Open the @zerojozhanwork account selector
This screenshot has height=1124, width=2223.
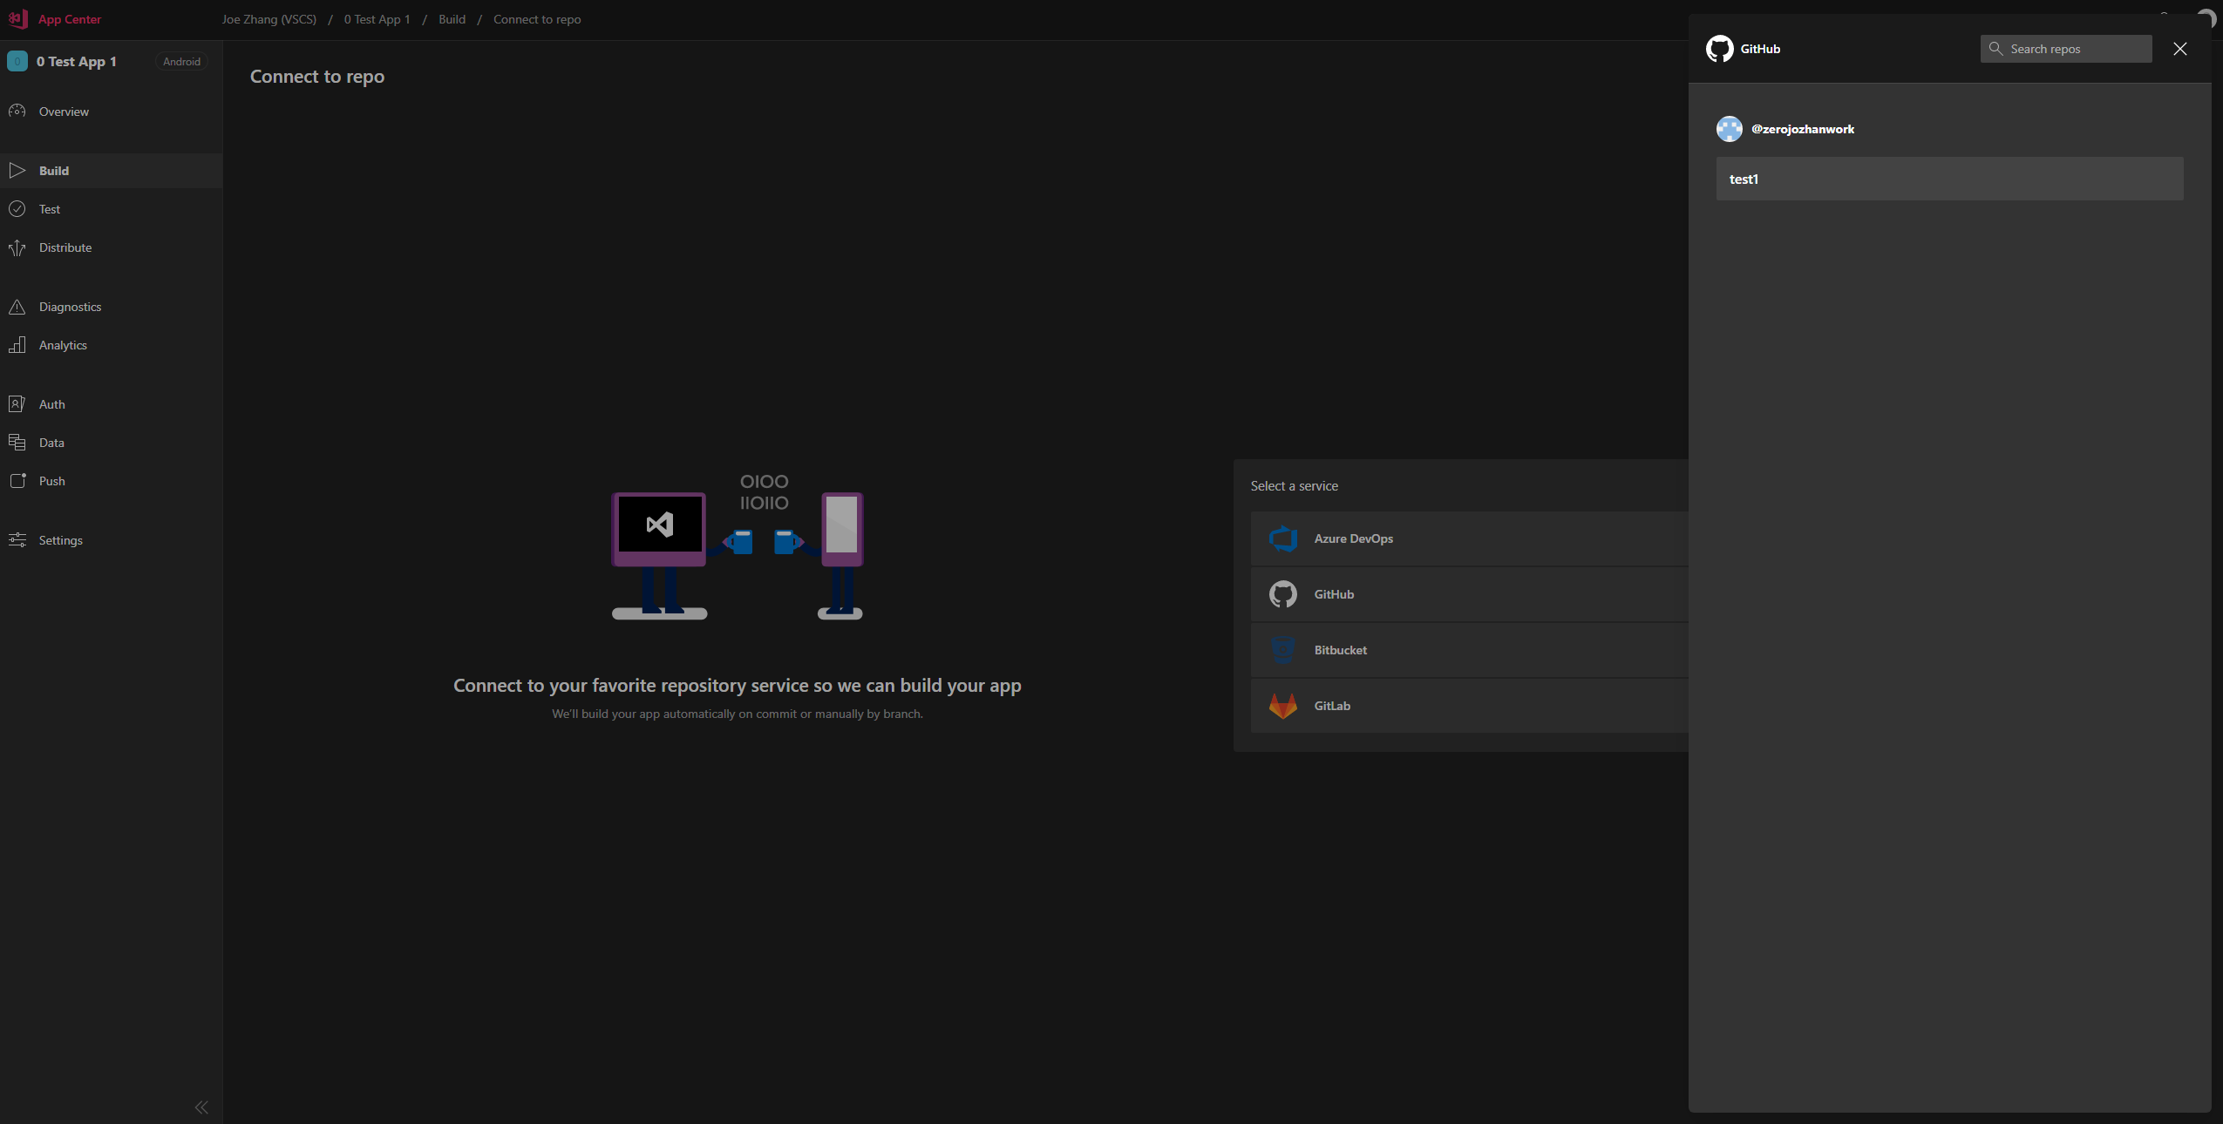[x=1804, y=129]
